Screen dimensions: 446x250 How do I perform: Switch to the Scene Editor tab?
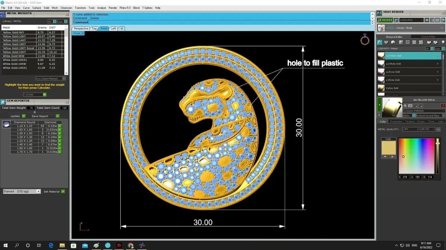coord(428,37)
